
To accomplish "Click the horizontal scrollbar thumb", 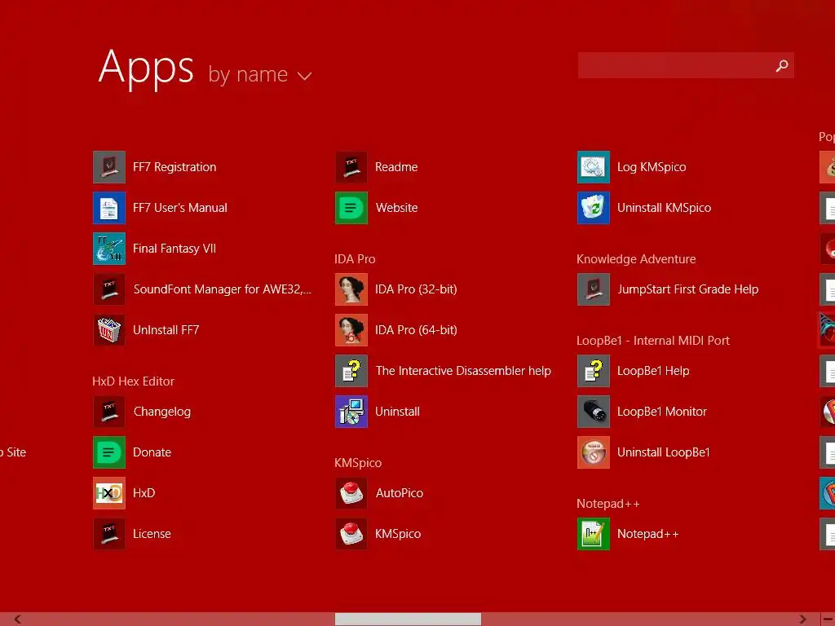I will click(408, 619).
